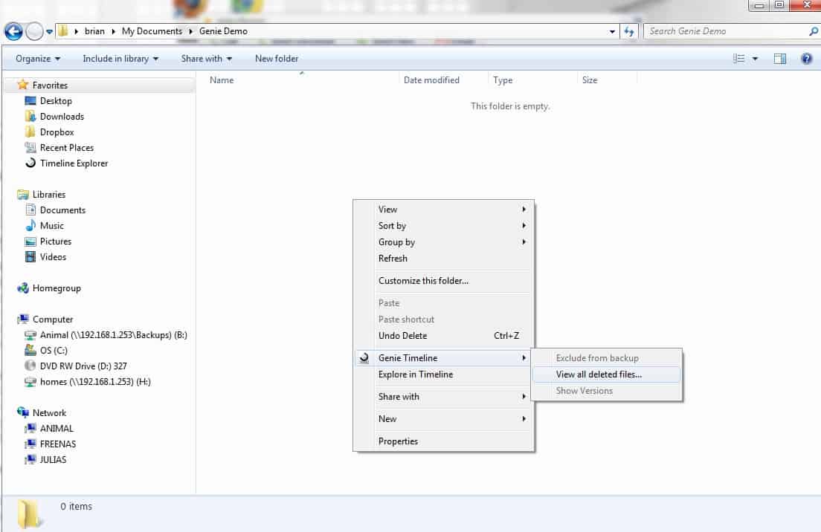Choose Customize this folder... option

(x=443, y=281)
